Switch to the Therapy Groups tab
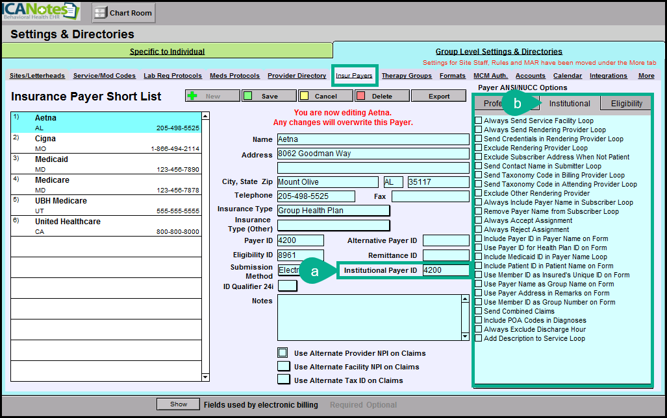The height and width of the screenshot is (418, 667). (407, 76)
